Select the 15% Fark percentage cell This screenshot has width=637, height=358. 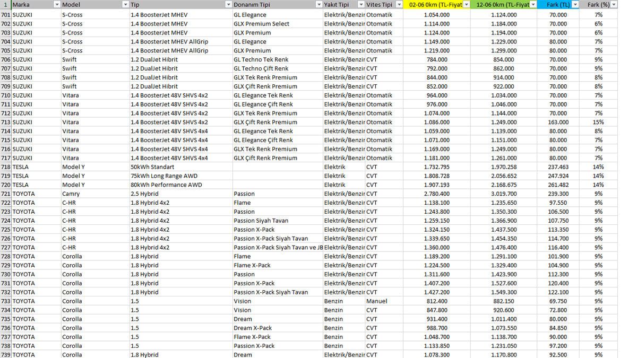pos(598,122)
